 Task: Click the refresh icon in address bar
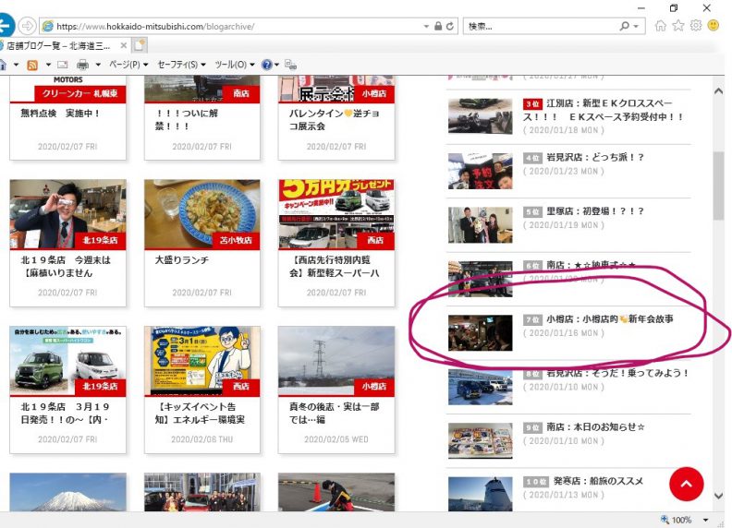(x=450, y=26)
